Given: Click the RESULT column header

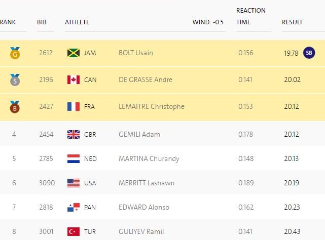Looking at the screenshot, I should tap(292, 22).
